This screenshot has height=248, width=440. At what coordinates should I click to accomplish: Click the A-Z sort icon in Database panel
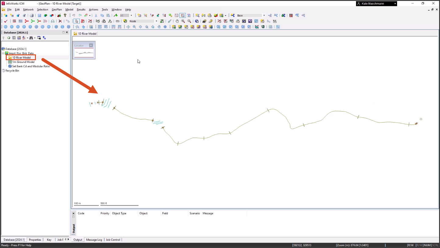pyautogui.click(x=24, y=38)
